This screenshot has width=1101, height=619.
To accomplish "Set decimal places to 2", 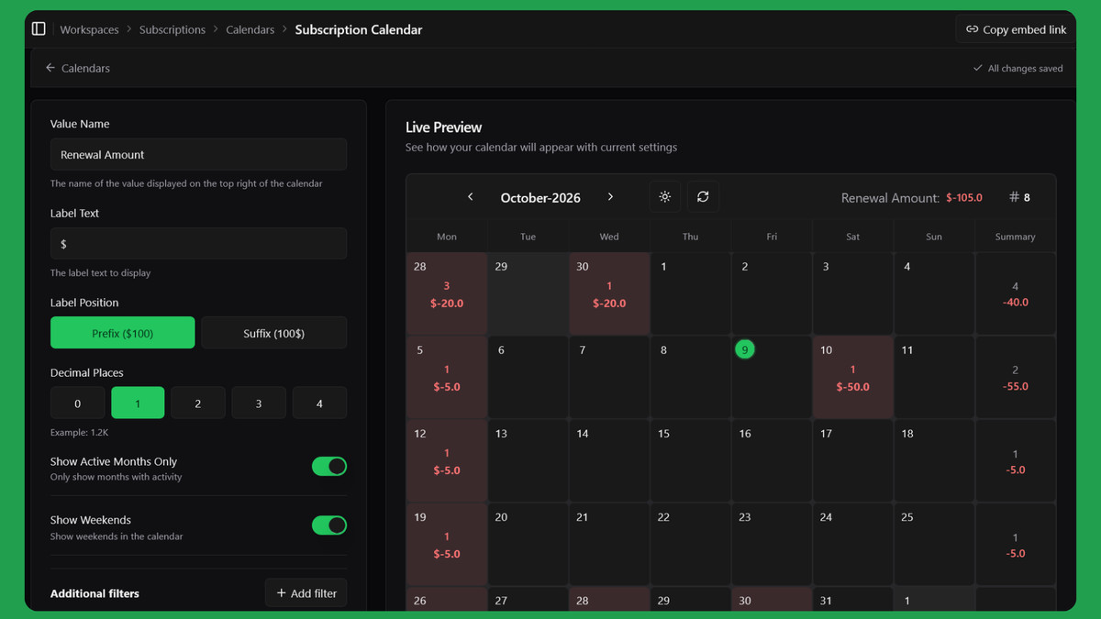I will tap(198, 403).
